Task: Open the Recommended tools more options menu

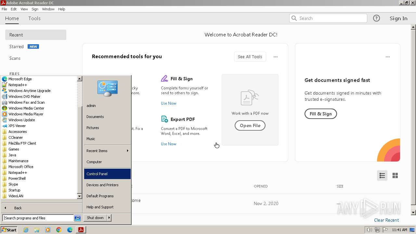Action: 276,57
